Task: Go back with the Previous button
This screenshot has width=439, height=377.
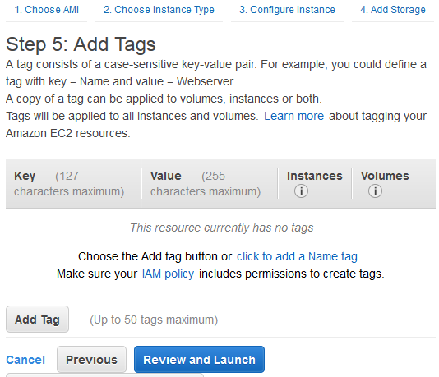Action: [x=91, y=360]
